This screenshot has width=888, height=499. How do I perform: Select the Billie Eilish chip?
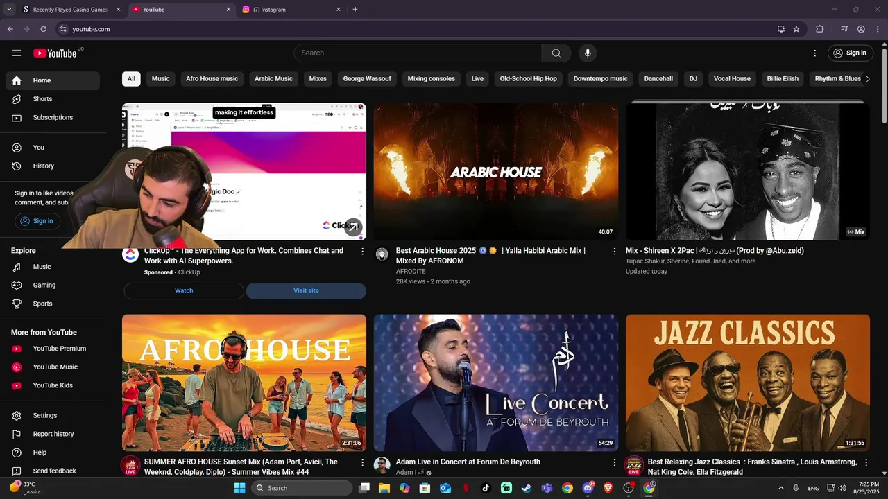[x=783, y=78]
